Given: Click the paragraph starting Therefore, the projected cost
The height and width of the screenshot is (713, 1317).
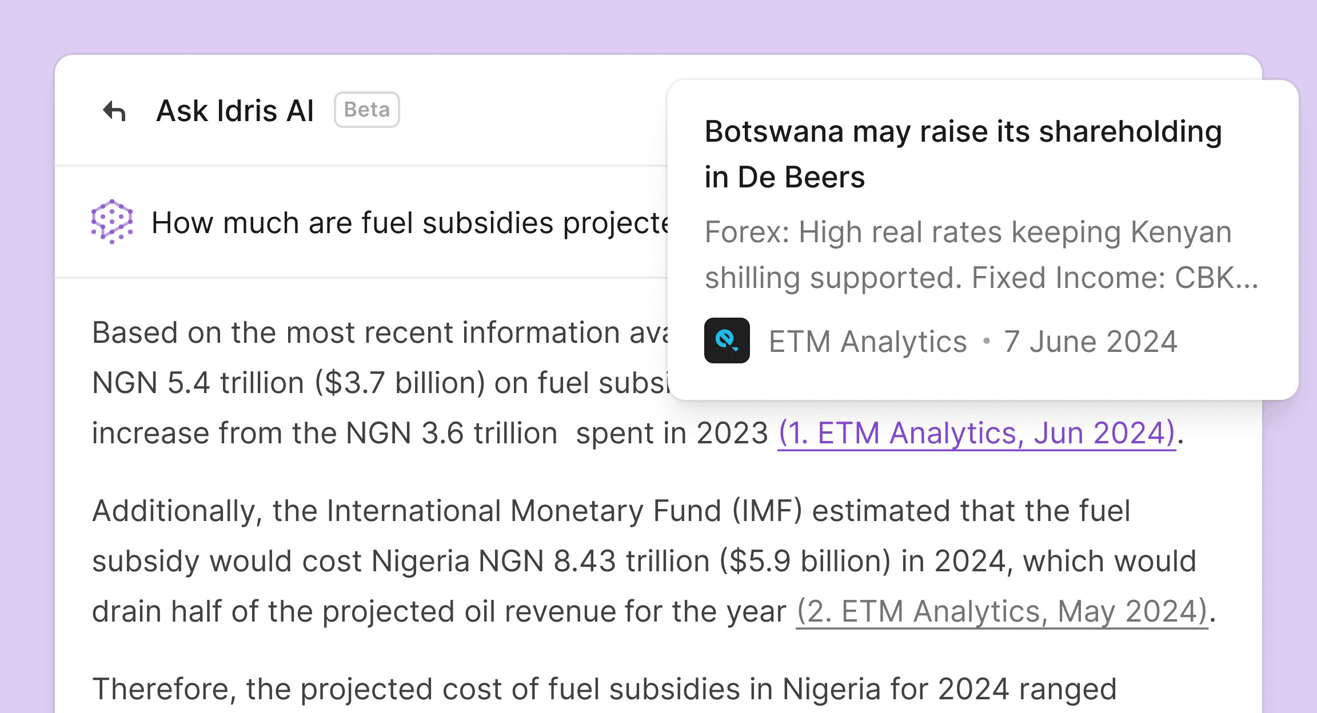Looking at the screenshot, I should click(604, 689).
